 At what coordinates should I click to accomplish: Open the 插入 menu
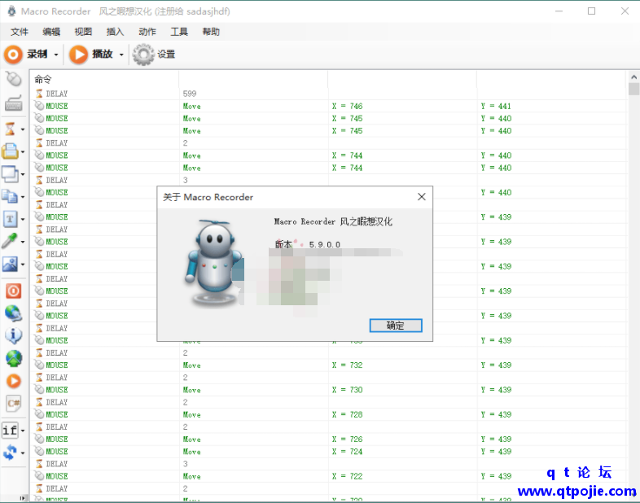pyautogui.click(x=115, y=32)
